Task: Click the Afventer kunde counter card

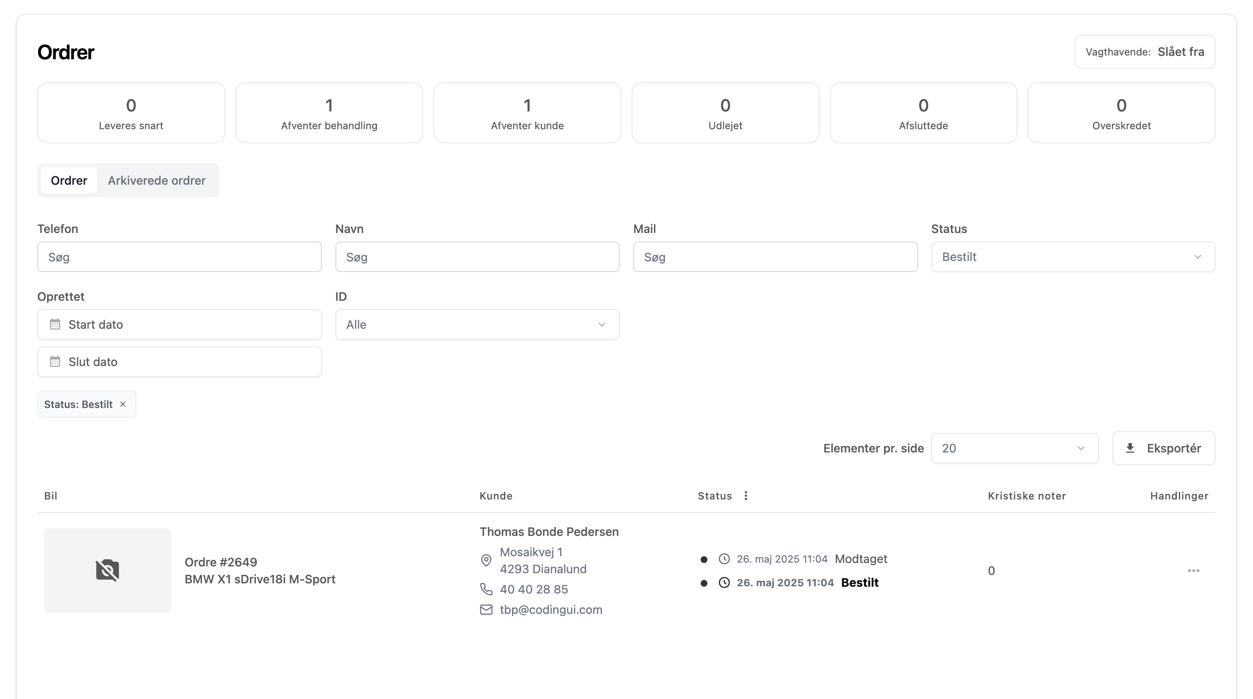Action: 527,113
